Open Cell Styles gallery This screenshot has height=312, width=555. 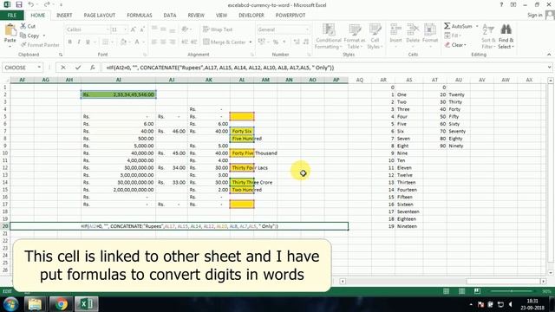(375, 36)
